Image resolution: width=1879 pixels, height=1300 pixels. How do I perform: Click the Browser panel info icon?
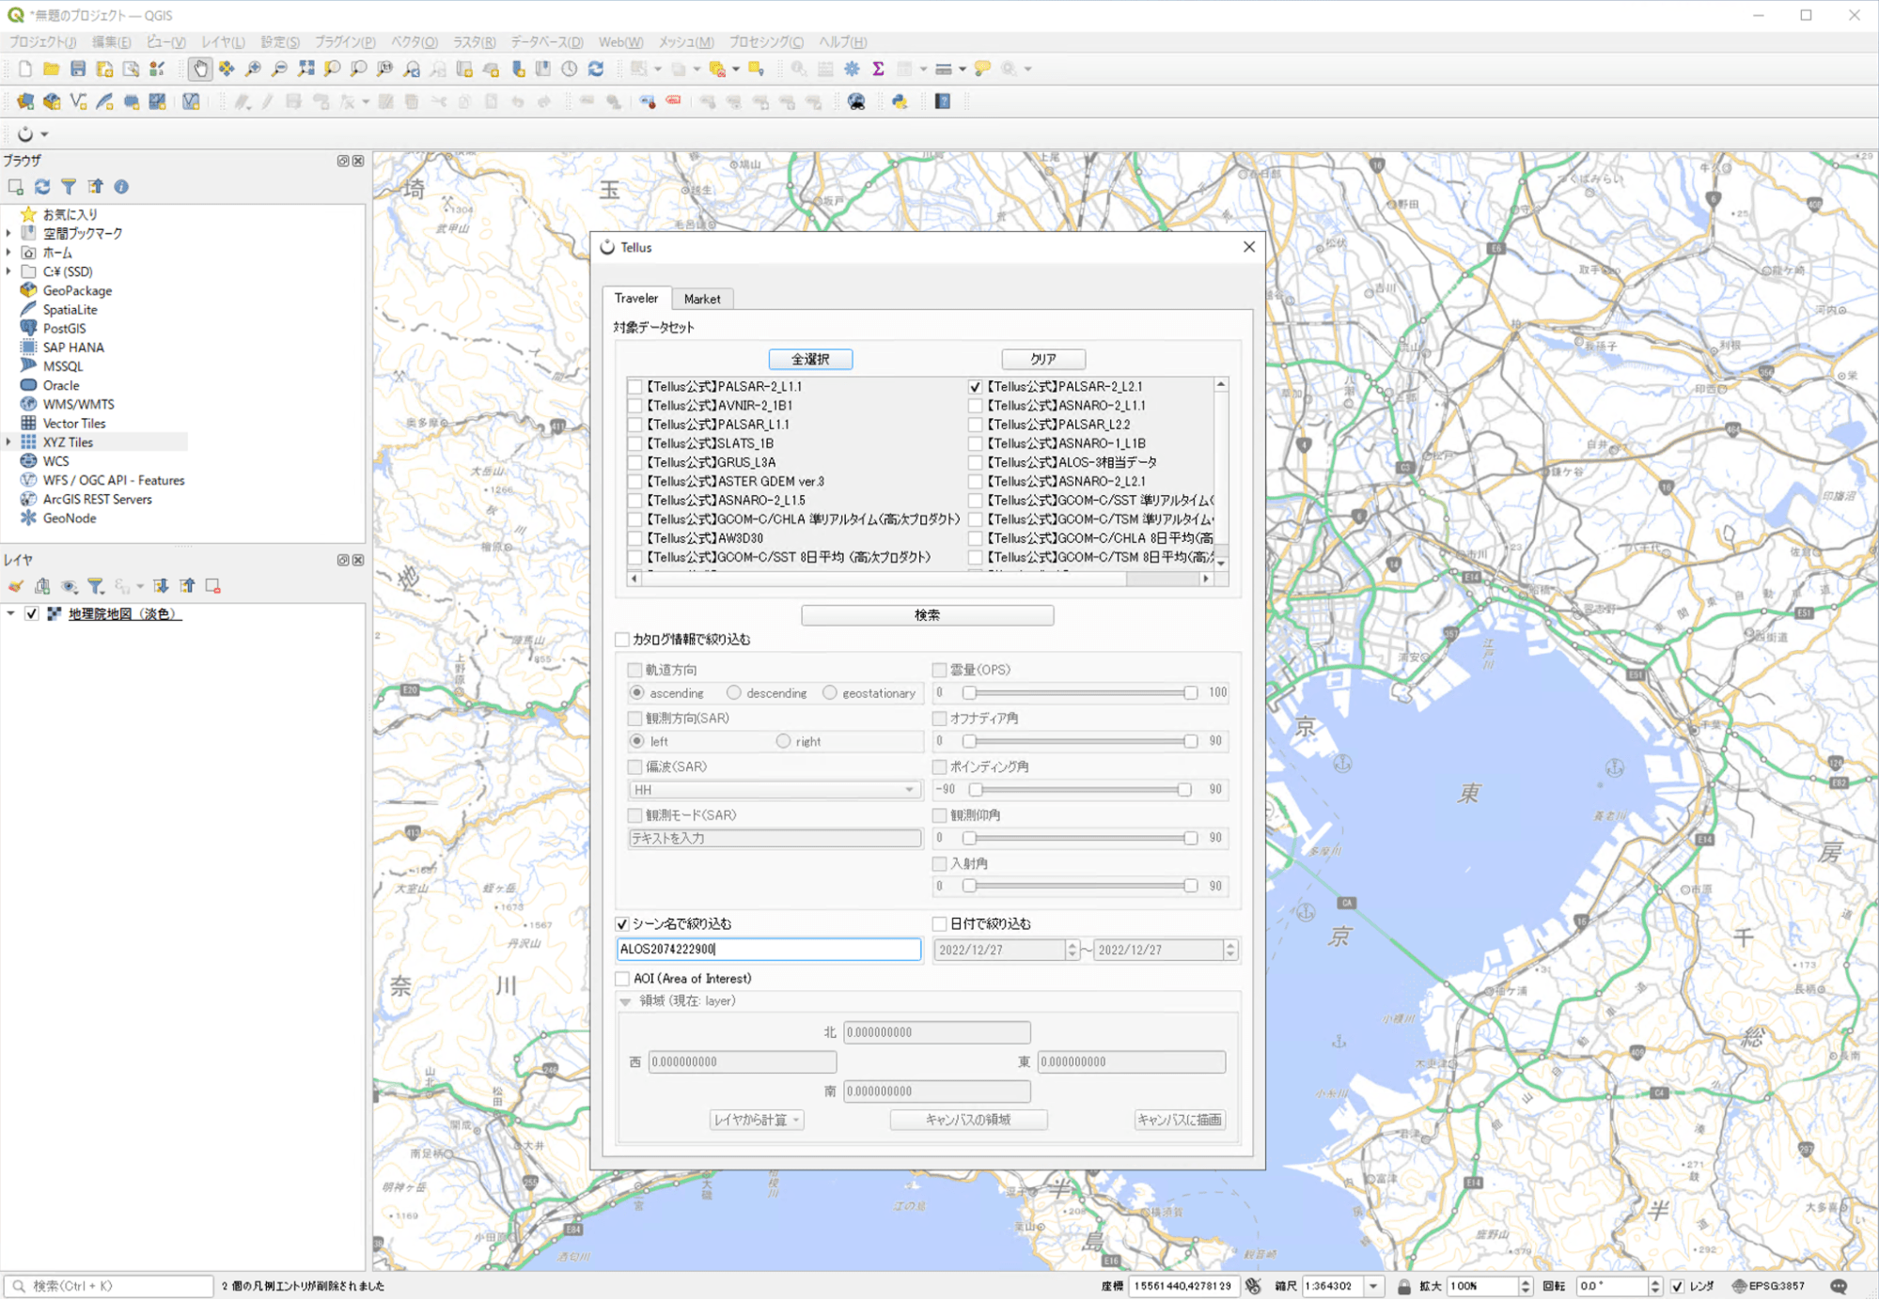point(121,187)
